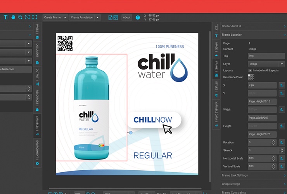The image size is (287, 194).
Task: Open the Create Frame dropdown arrow
Action: click(65, 17)
